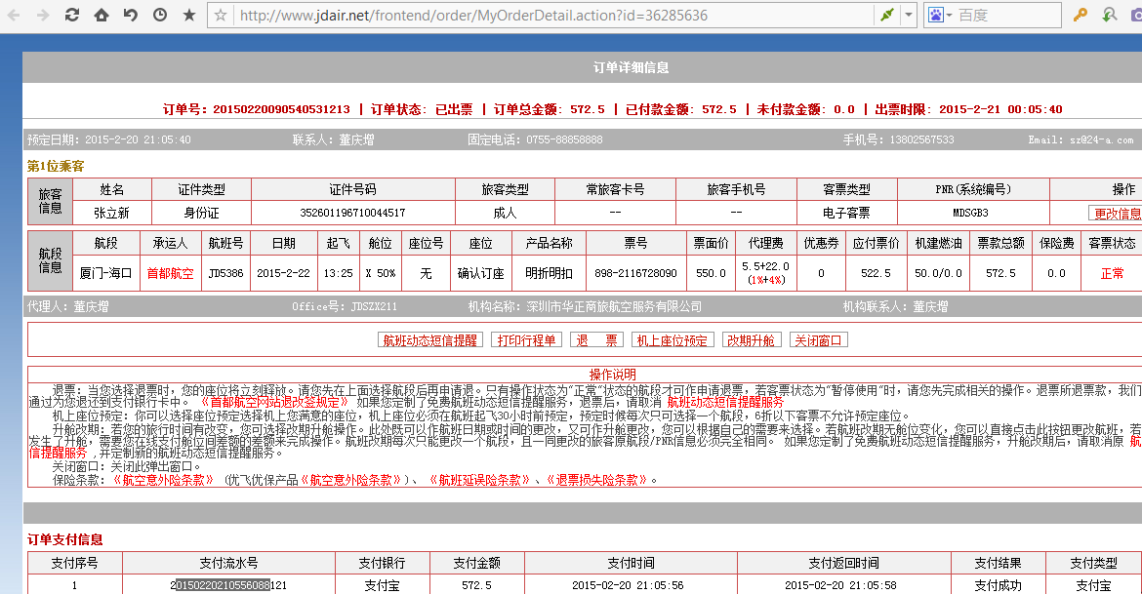Image resolution: width=1142 pixels, height=594 pixels.
Task: Click seat status 确认订座
Action: (x=480, y=273)
